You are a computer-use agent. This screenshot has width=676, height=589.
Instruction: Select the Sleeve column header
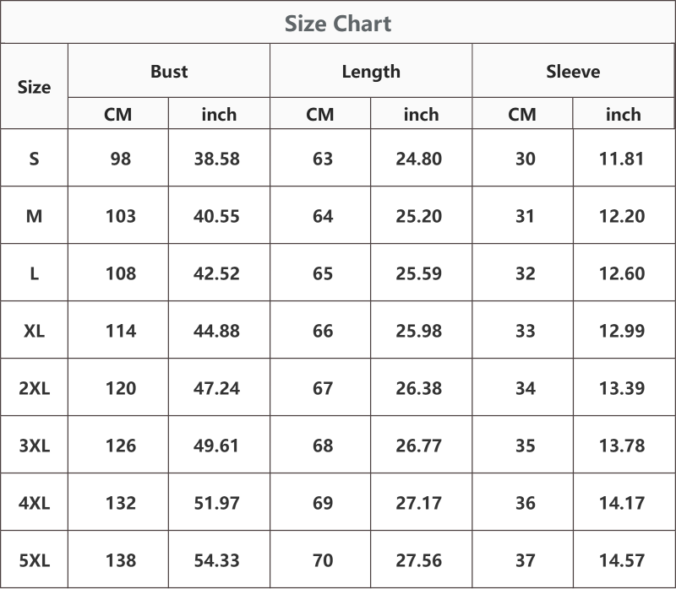click(573, 72)
